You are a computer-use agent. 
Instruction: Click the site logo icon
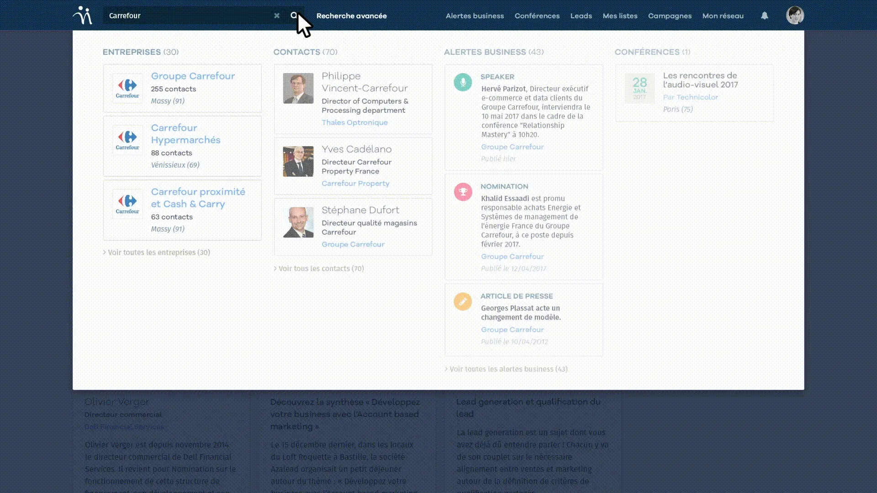tap(83, 15)
